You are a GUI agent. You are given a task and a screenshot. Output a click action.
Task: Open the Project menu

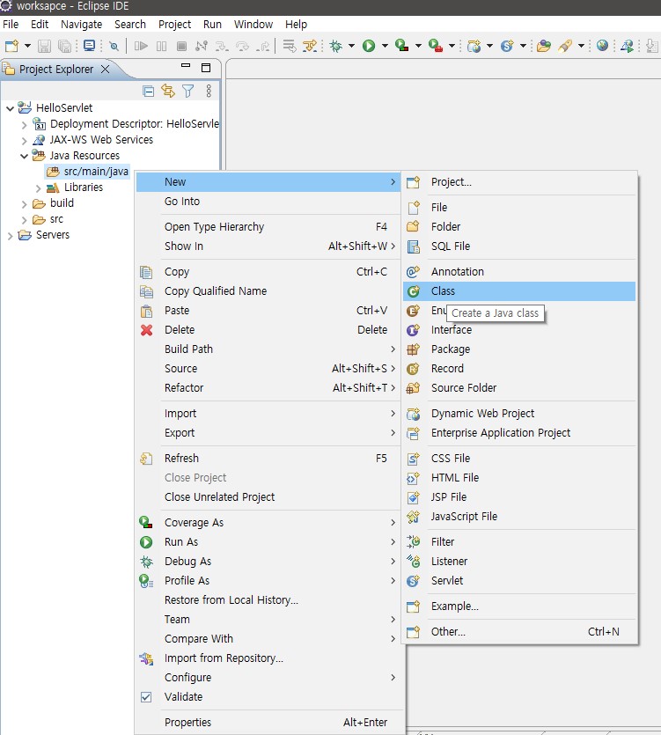[174, 25]
